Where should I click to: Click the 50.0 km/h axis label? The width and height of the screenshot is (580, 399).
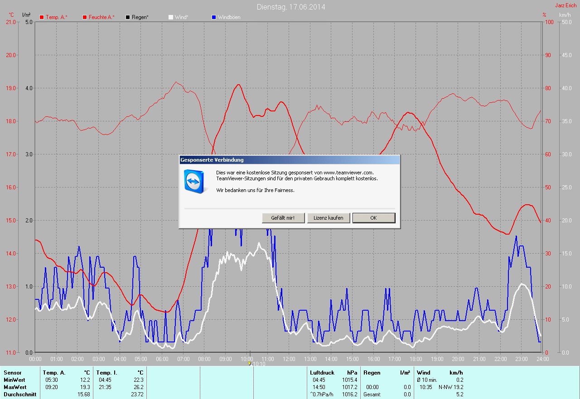click(x=566, y=22)
